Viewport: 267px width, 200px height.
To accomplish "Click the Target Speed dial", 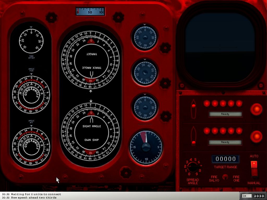I will [145, 37].
